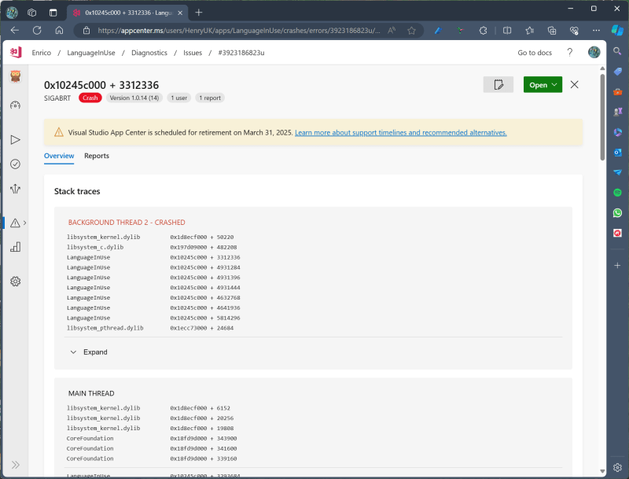This screenshot has width=629, height=479.
Task: Open the Analytics bar chart icon
Action: pyautogui.click(x=15, y=247)
